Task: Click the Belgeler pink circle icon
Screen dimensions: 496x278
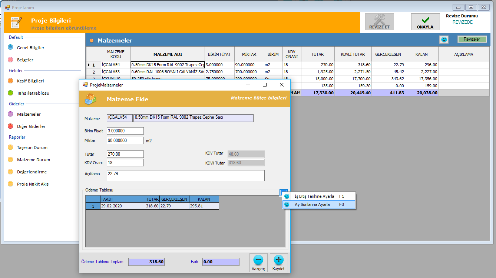Action: [10, 60]
